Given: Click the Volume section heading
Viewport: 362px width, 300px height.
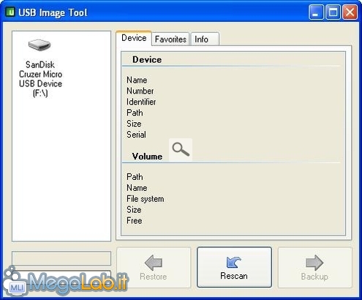Looking at the screenshot, I should [147, 157].
